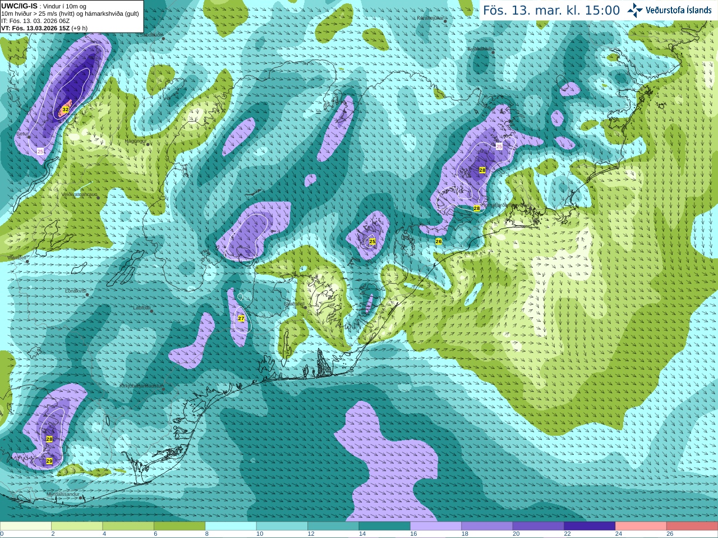Screen dimensions: 718x538
Task: Click the yellow 32 peak gust marker
Action: coord(66,110)
